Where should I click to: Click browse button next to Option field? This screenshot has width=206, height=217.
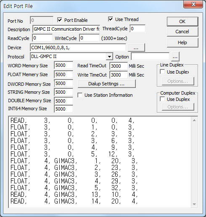click(x=175, y=57)
